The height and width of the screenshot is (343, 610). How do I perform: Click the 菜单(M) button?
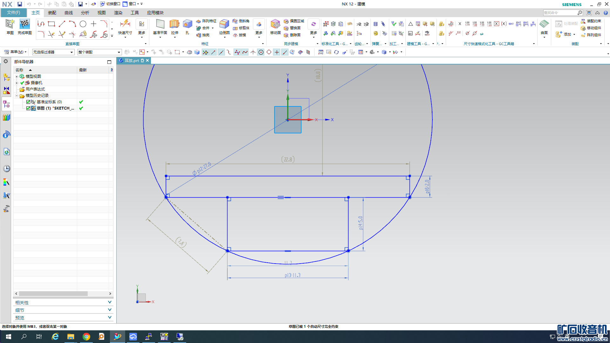pyautogui.click(x=16, y=52)
